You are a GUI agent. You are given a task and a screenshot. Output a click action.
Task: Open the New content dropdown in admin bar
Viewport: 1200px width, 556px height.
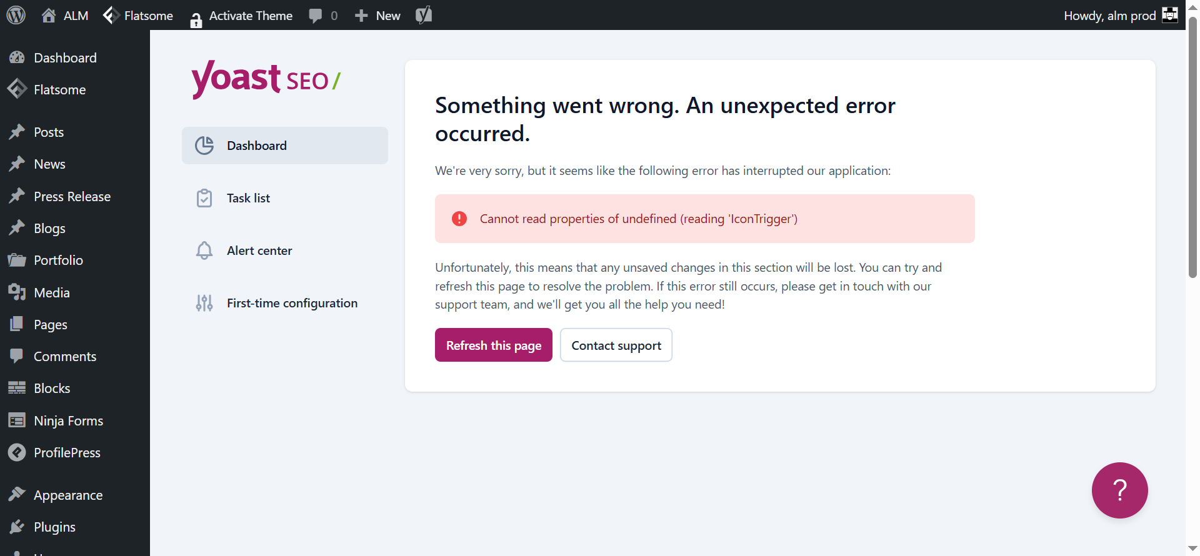pos(377,16)
